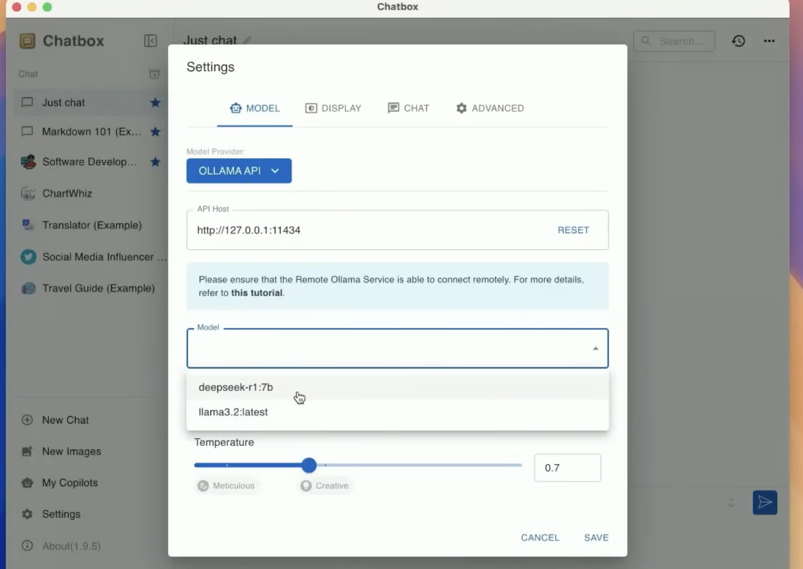Click the Settings gear icon in sidebar
The image size is (803, 569).
(x=27, y=514)
